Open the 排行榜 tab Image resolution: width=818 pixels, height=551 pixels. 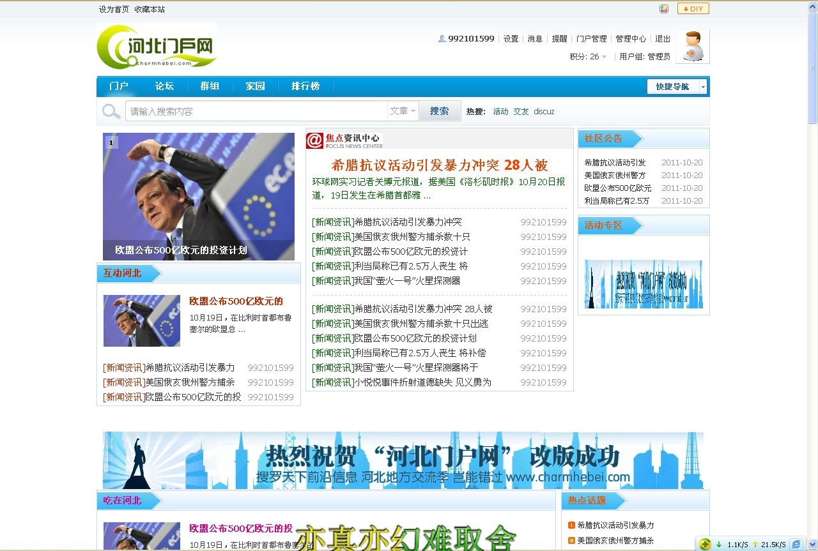click(x=305, y=86)
